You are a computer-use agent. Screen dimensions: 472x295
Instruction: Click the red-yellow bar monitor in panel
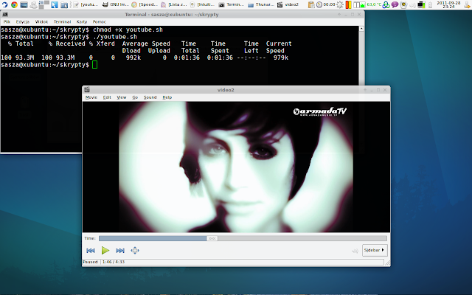pos(349,4)
